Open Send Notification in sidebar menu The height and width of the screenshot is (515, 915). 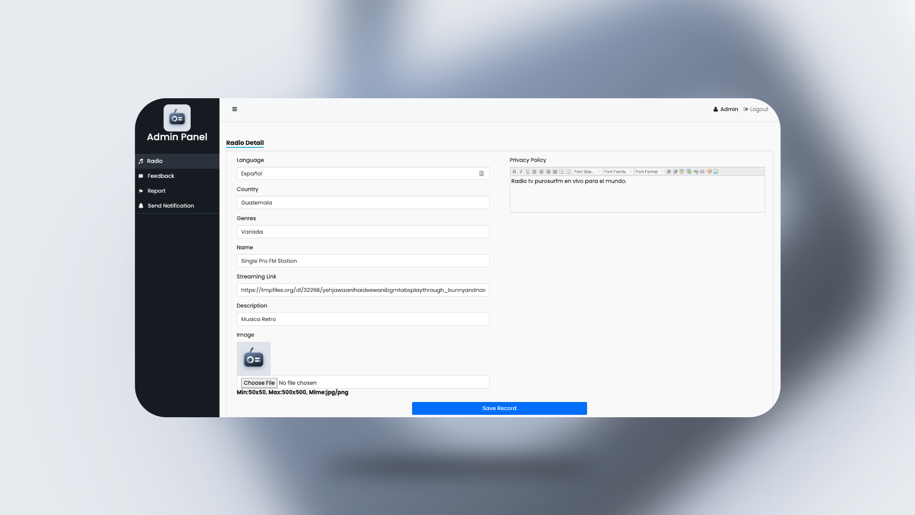pyautogui.click(x=171, y=206)
